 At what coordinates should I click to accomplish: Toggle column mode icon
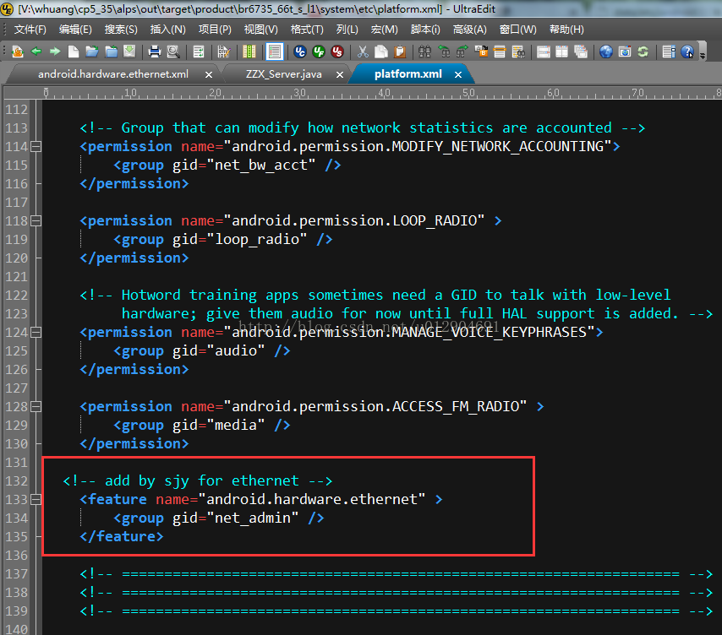(x=249, y=52)
